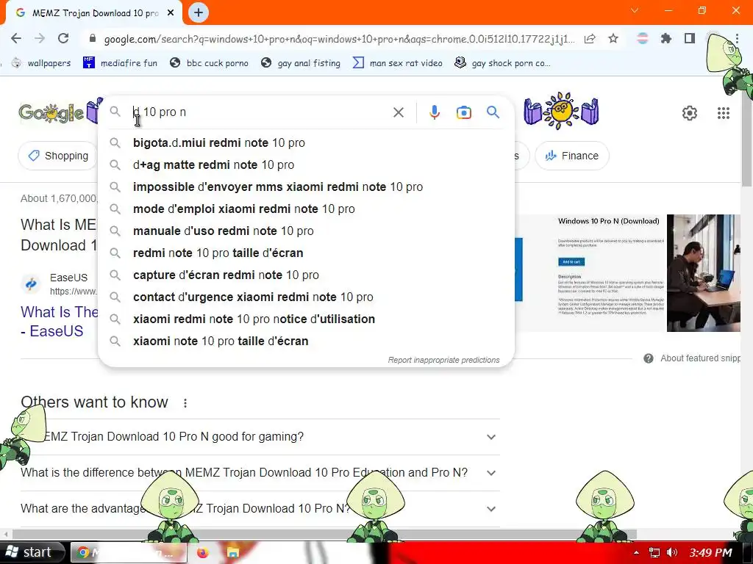The width and height of the screenshot is (753, 564).
Task: Choose suggestion xiaomi note 10 pro taille d'écran
Action: tap(306, 341)
